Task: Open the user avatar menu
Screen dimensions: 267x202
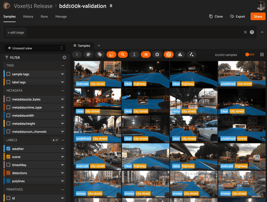Action: point(261,6)
